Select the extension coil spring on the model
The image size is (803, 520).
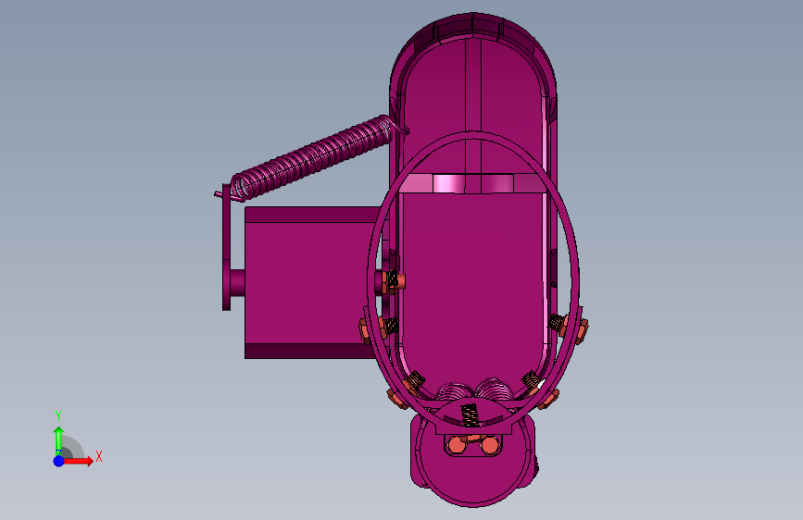pyautogui.click(x=312, y=157)
